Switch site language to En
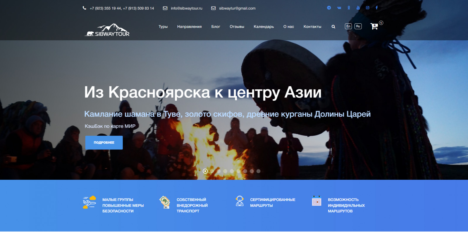The width and height of the screenshot is (468, 232). click(x=348, y=26)
